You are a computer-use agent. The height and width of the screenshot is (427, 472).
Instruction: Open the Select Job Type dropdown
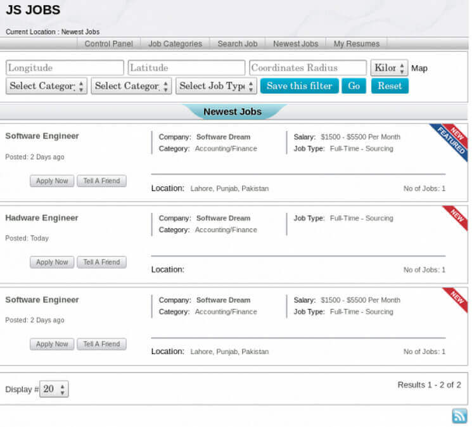216,86
